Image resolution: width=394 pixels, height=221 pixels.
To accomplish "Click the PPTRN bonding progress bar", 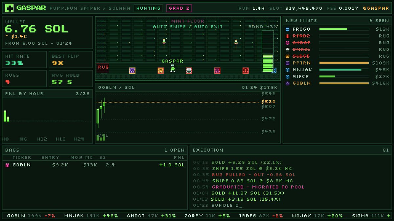I will coord(344,63).
